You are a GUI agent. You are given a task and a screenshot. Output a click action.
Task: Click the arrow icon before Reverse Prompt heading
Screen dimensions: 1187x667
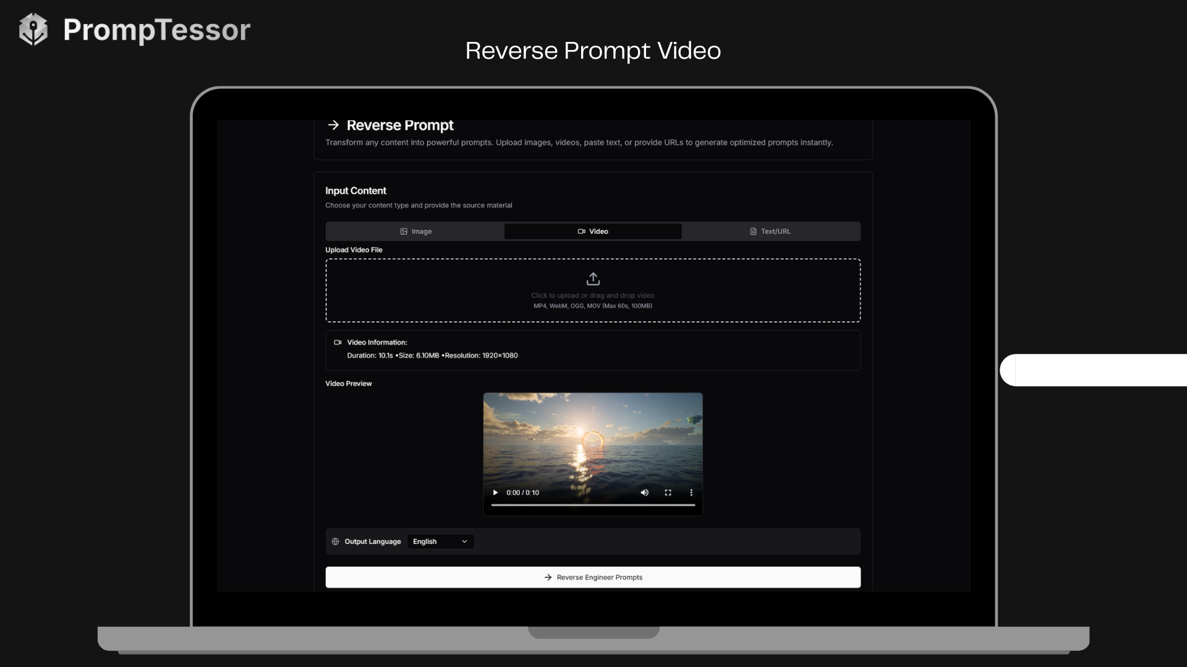[x=333, y=125]
